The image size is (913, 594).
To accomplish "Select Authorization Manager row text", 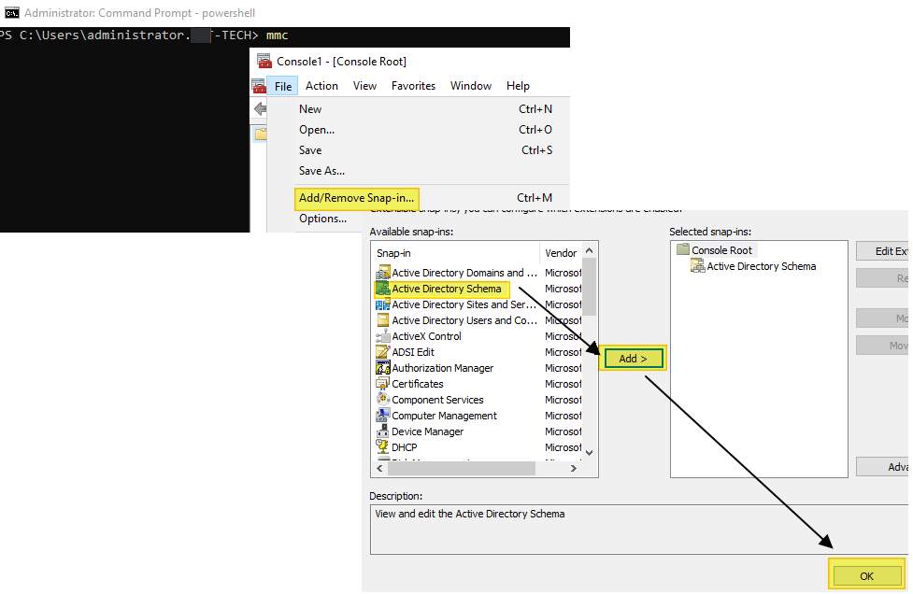I will 443,368.
